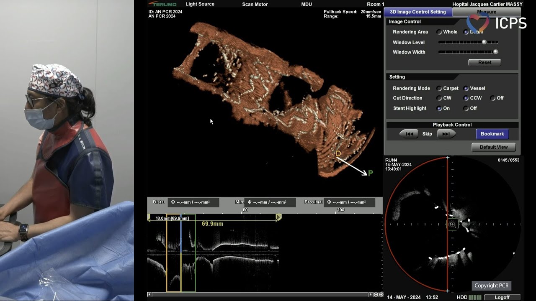Zoom in longitudinal view
The image size is (536, 301).
381,295
